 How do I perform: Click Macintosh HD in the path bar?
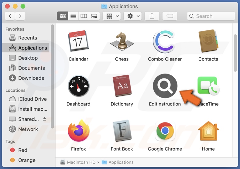(78, 162)
